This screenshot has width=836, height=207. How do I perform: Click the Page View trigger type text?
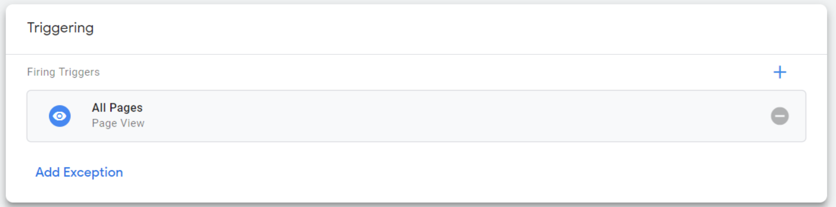[118, 123]
